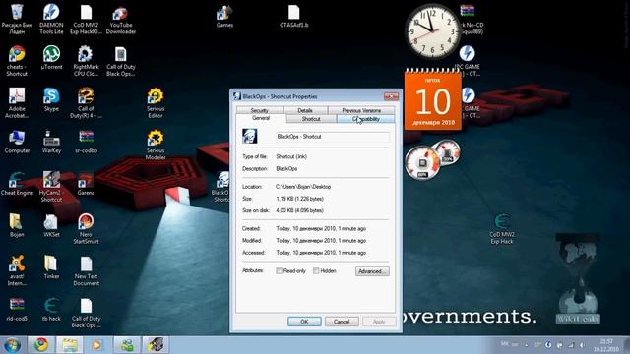Select the CoD MW2 Exp Hack file icon at top
Viewport: 630px width, 354px height.
point(86,18)
